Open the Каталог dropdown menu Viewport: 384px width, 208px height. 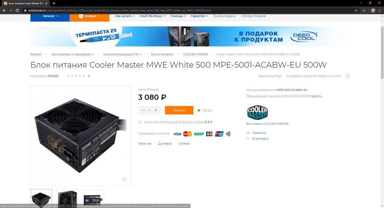click(x=50, y=16)
